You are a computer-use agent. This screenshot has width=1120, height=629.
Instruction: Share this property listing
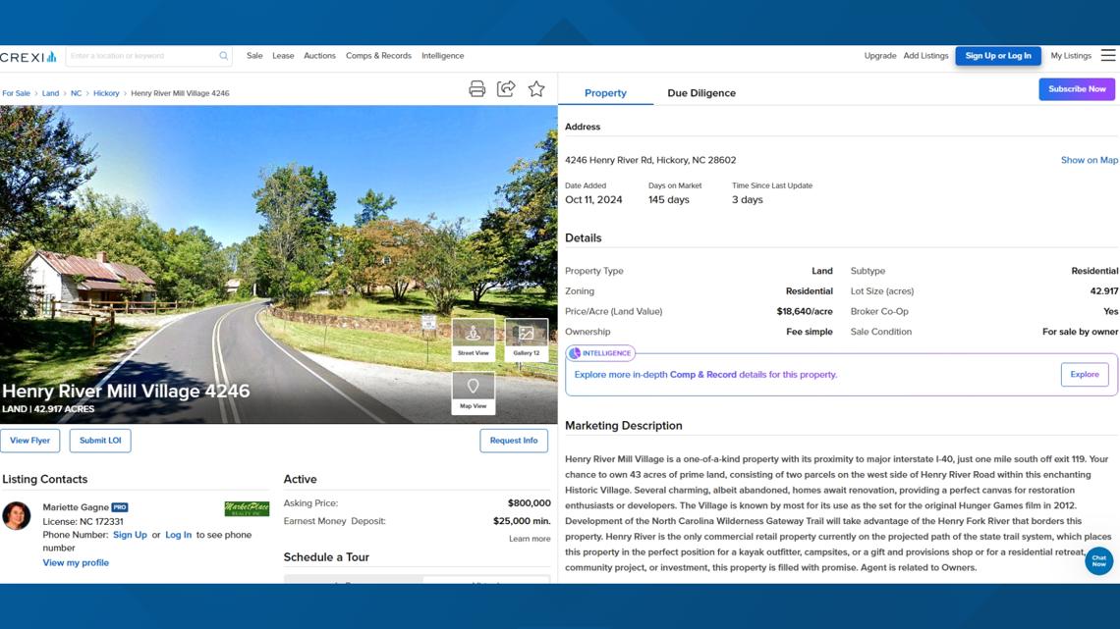[x=505, y=88]
